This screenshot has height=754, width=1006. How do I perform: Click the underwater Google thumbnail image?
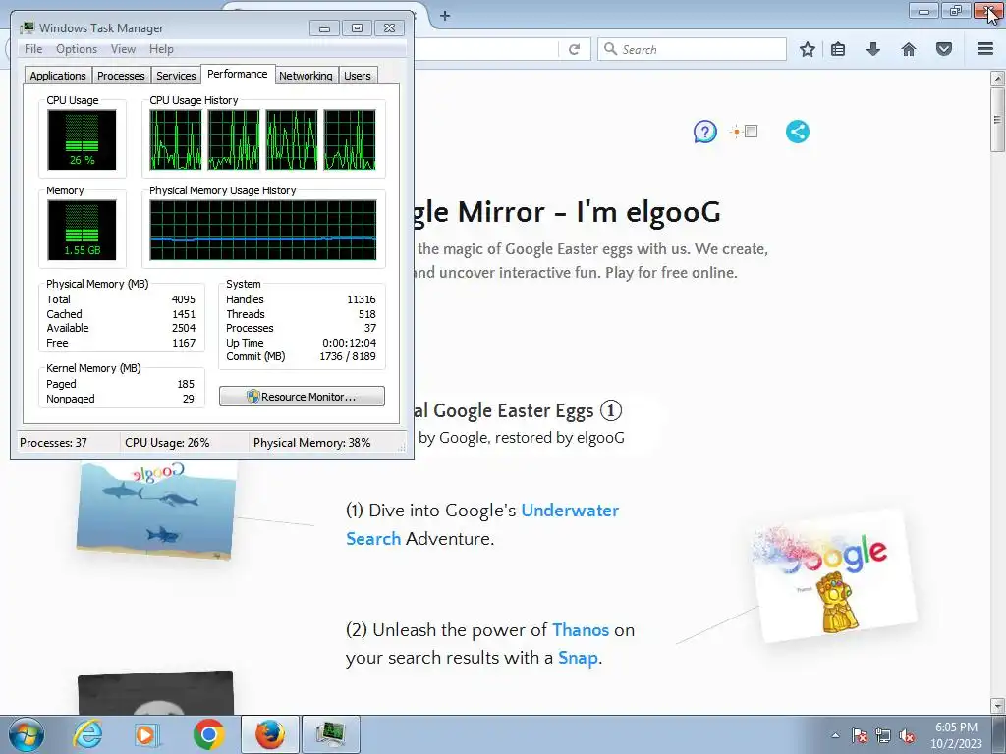(156, 510)
